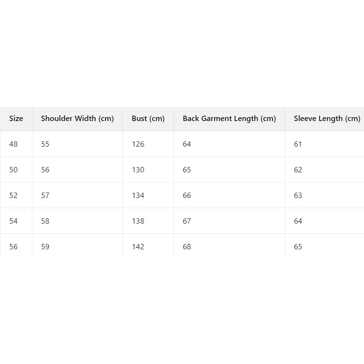Select the size 52 cell
Image resolution: width=364 pixels, height=364 pixels.
click(x=14, y=196)
